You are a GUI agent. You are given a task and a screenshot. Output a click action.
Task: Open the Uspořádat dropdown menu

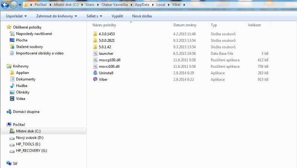tap(16, 16)
